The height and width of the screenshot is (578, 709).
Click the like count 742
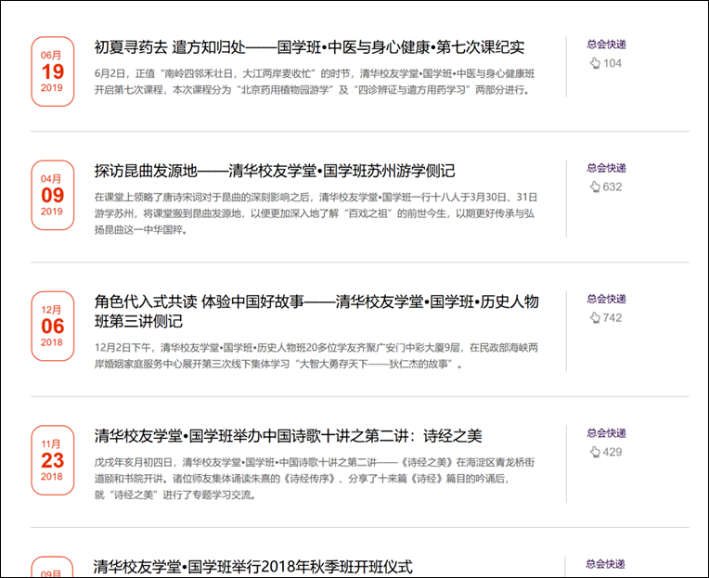tap(612, 317)
